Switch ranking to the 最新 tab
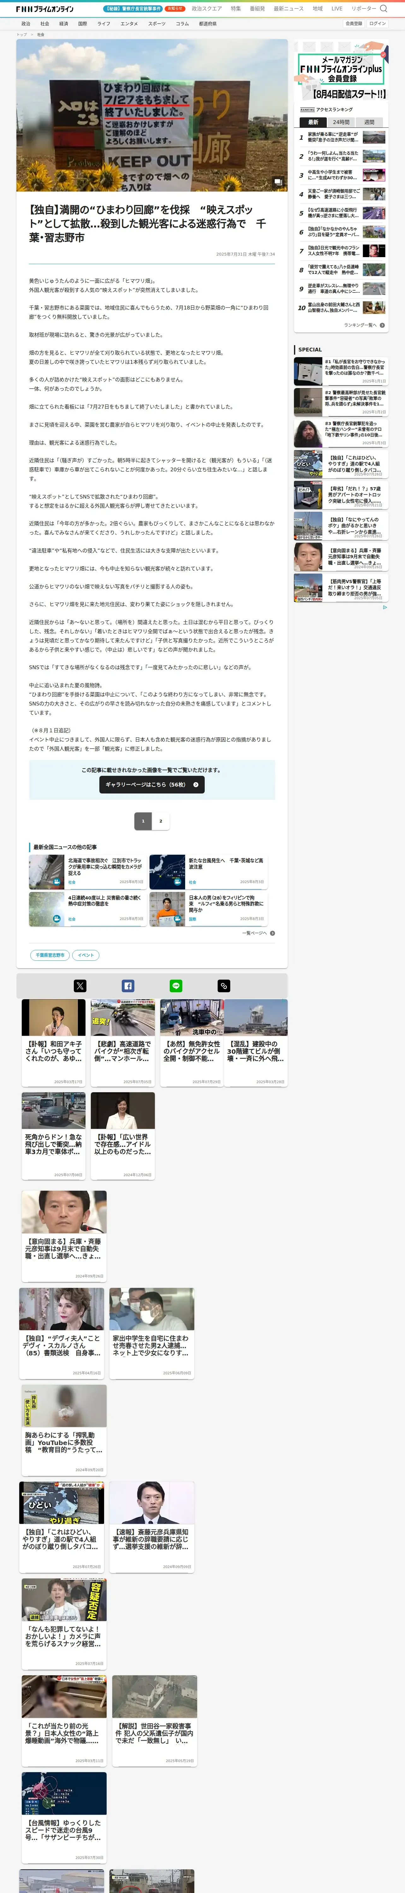 click(x=313, y=122)
